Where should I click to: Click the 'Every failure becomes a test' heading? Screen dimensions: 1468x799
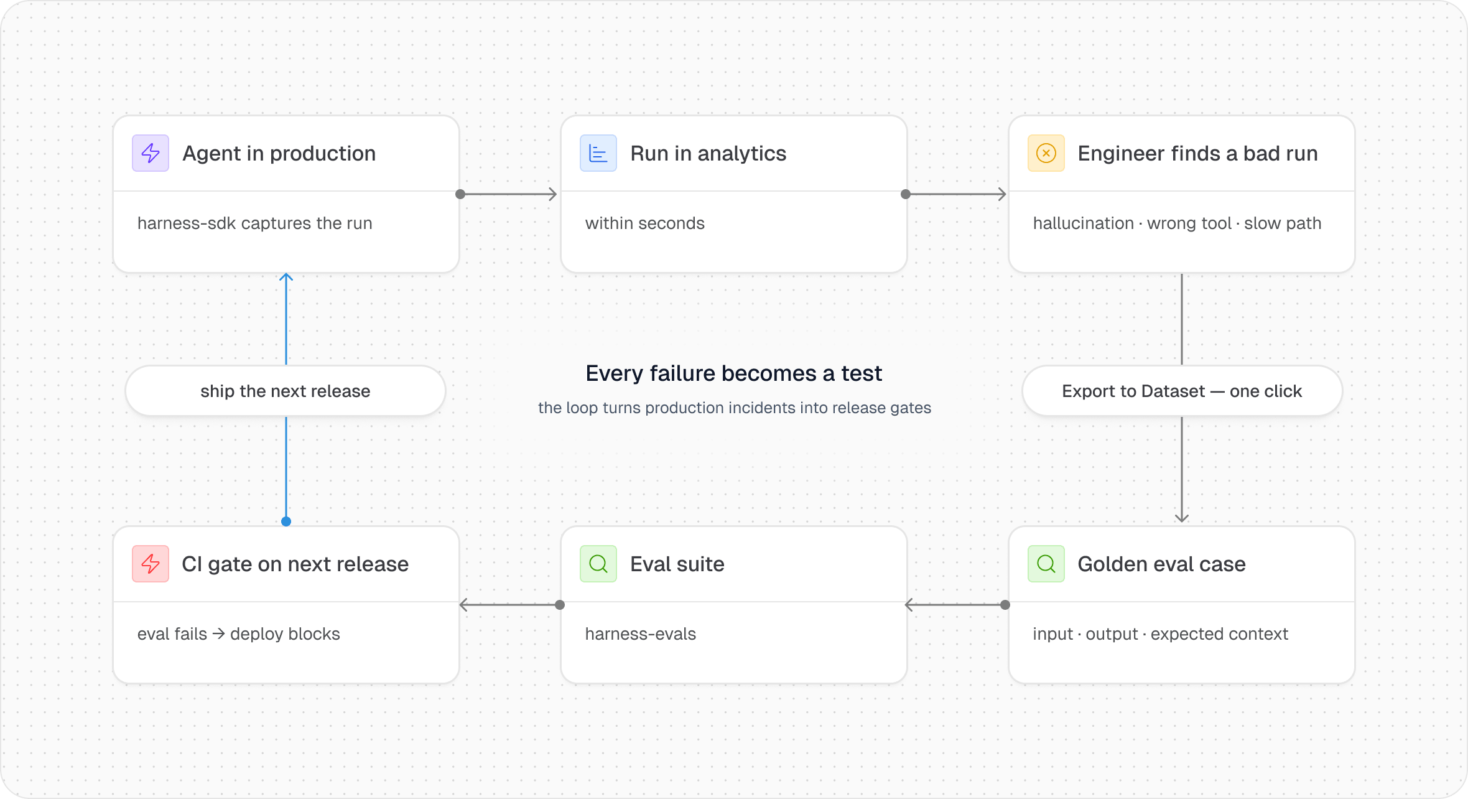click(734, 373)
